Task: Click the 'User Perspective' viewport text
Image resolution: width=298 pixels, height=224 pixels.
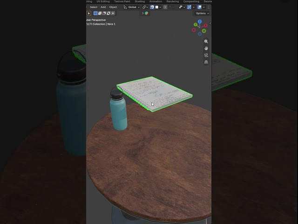Action: (x=96, y=20)
